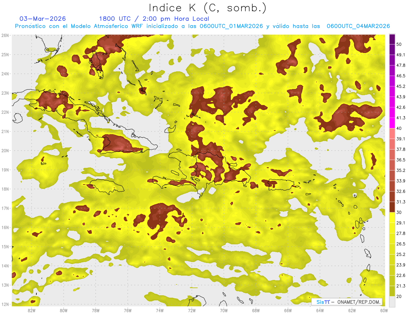Pick the bright yellow colorbar segment between 29.1 and 30

click(x=392, y=218)
